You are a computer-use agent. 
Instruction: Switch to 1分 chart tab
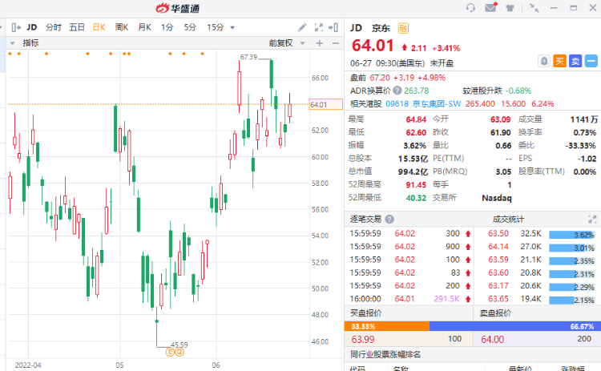tap(167, 27)
